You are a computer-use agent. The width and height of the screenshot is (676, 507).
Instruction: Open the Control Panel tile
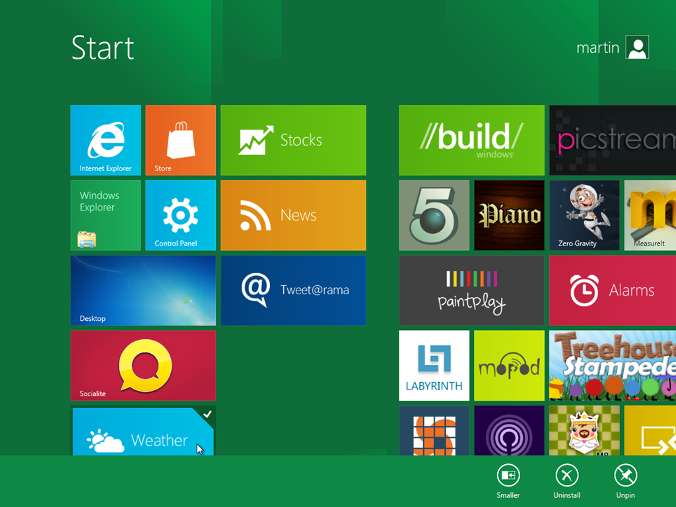coord(181,215)
